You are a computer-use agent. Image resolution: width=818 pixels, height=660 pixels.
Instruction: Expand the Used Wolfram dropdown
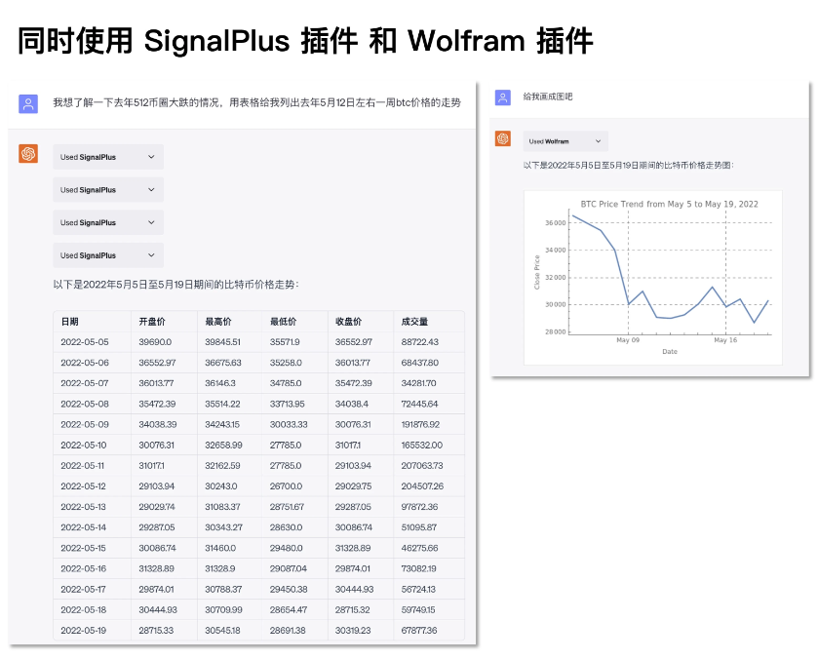(565, 141)
